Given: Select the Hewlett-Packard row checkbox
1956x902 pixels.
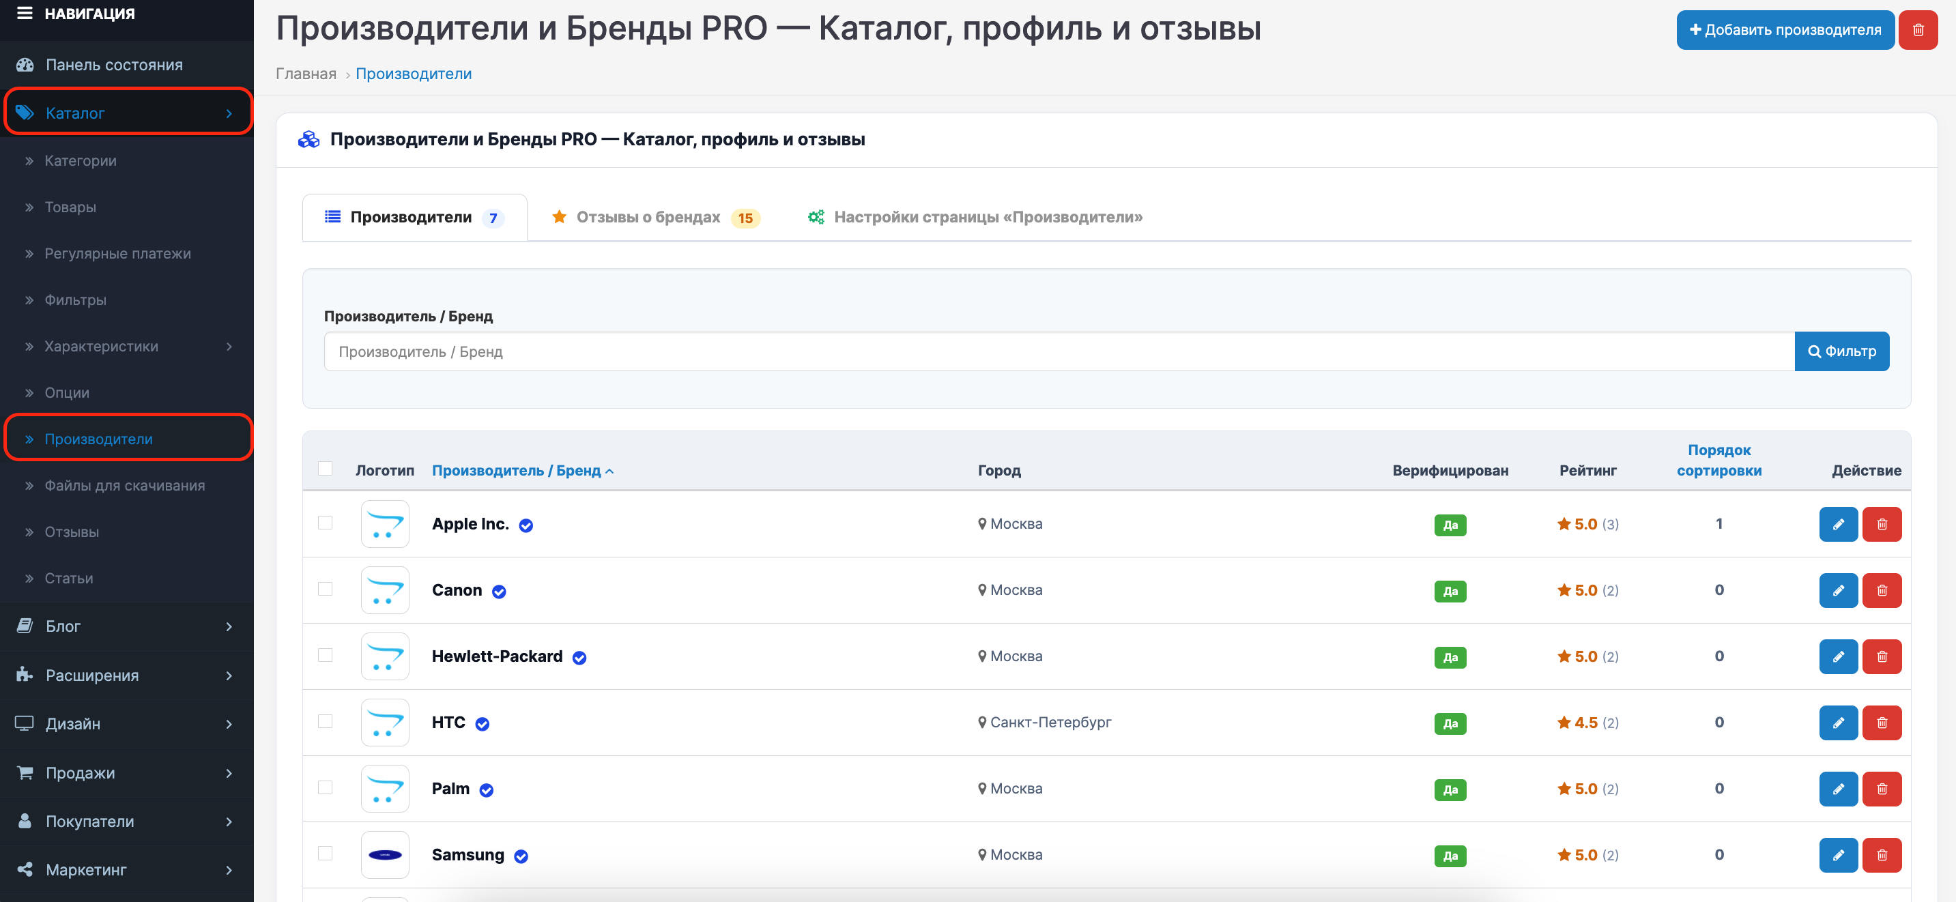Looking at the screenshot, I should 325,654.
